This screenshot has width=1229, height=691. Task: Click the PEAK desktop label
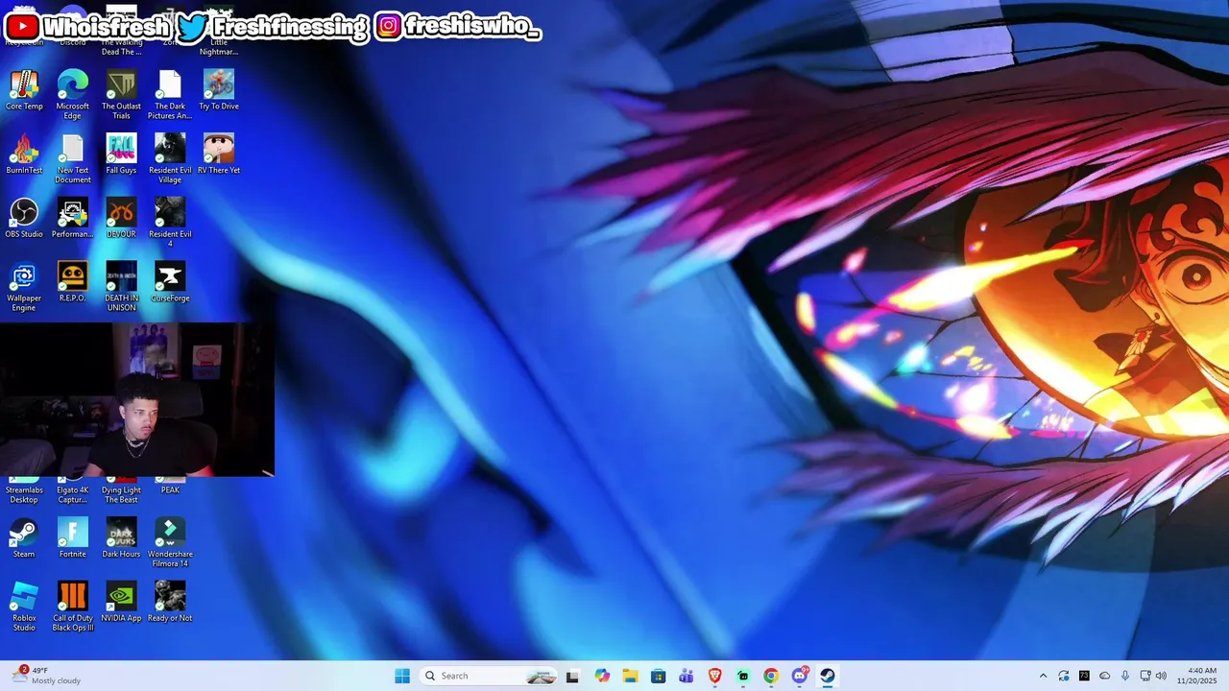tap(170, 490)
